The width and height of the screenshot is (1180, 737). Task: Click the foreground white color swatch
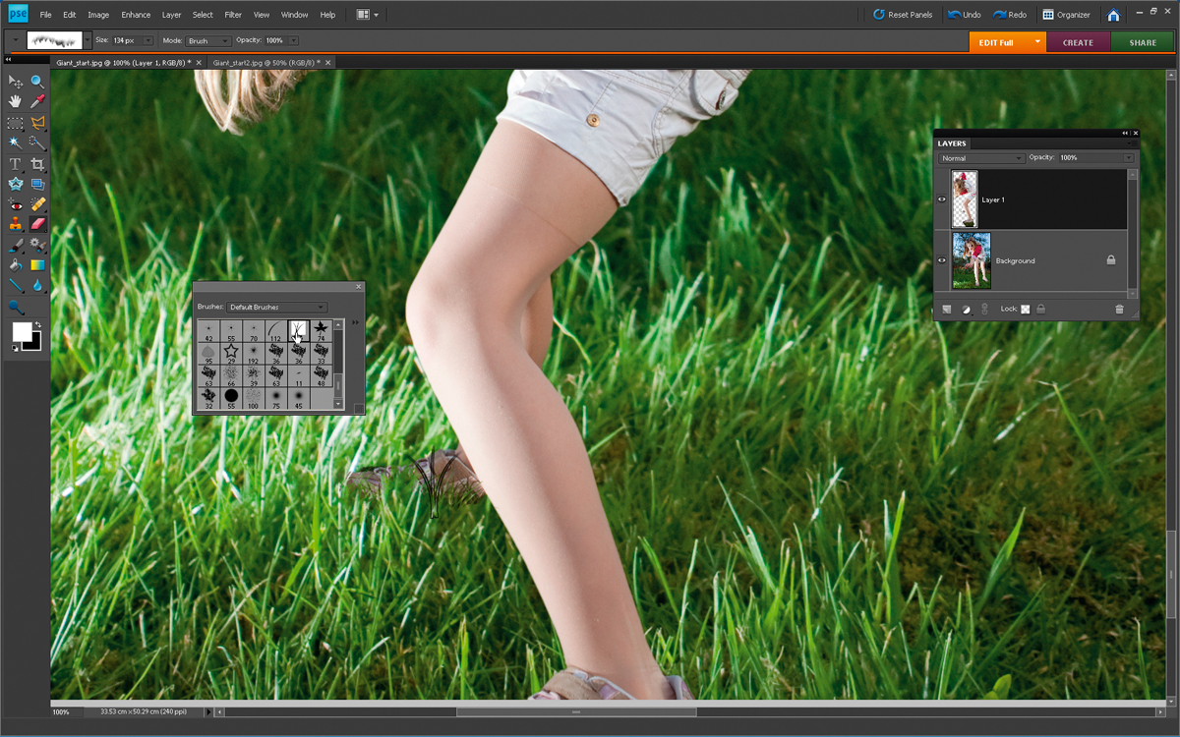click(x=22, y=332)
